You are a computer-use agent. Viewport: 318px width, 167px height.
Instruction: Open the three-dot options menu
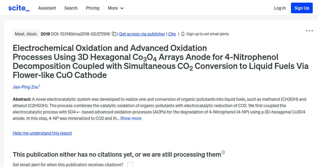309,31
